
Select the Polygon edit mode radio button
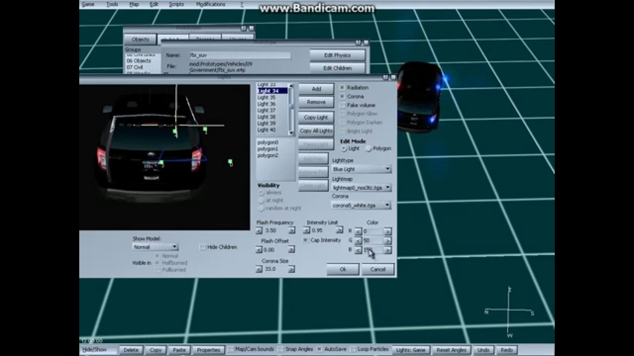(369, 149)
